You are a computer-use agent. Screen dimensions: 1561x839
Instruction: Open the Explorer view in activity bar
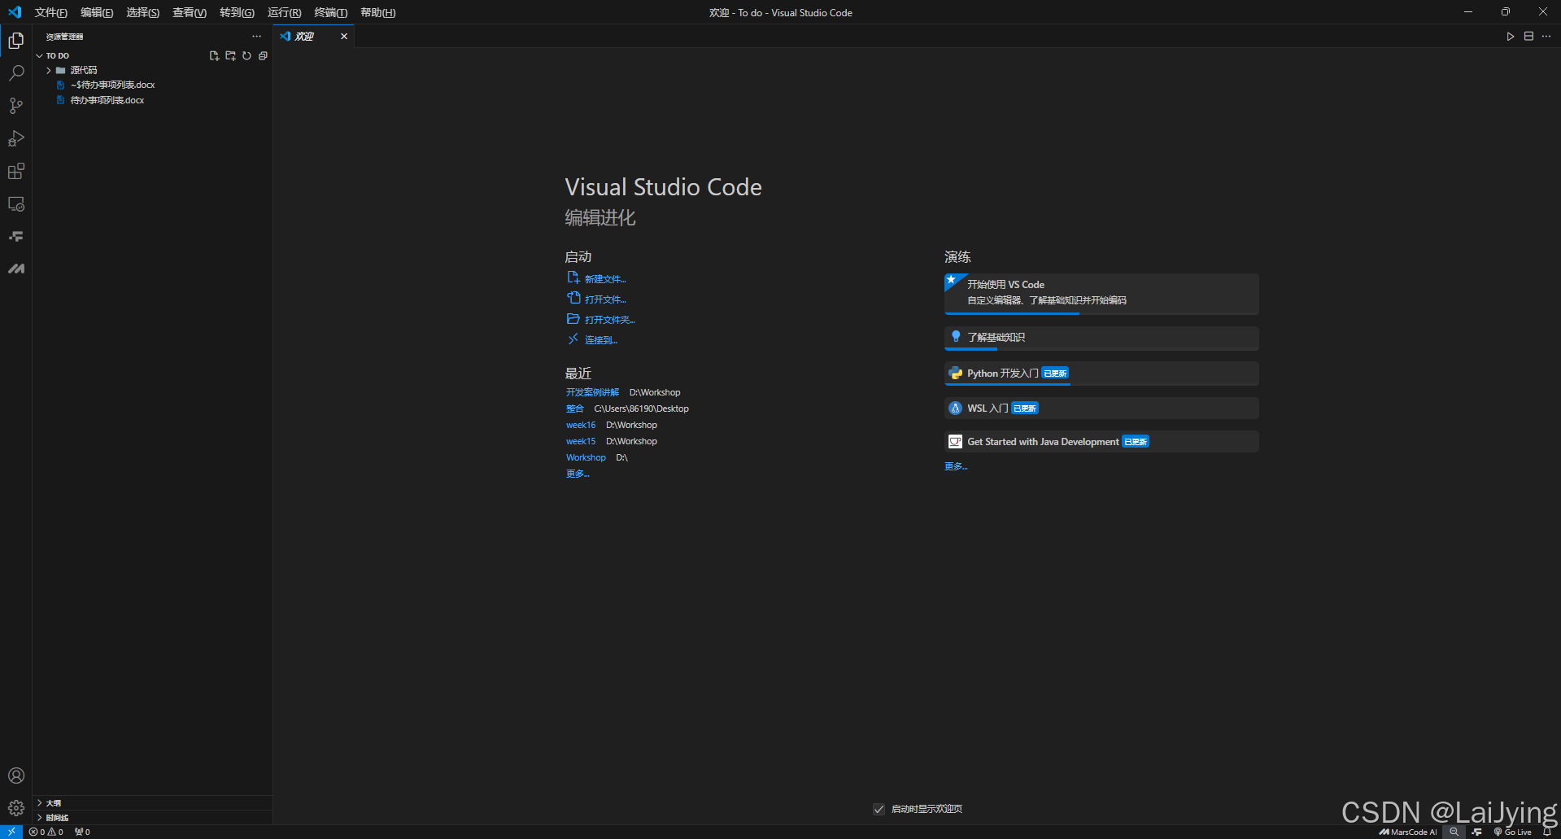16,40
